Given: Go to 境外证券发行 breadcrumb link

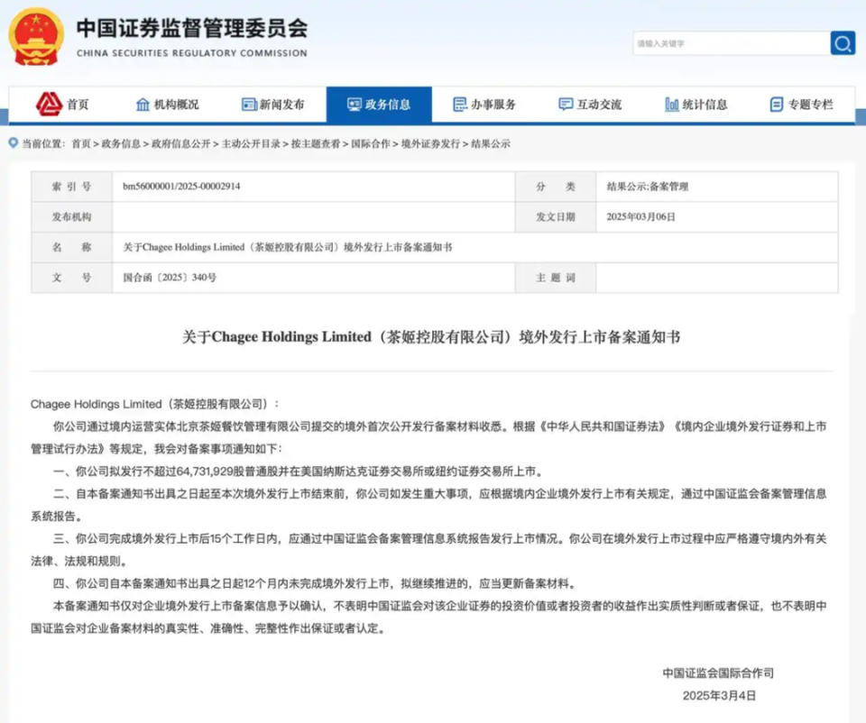Looking at the screenshot, I should pos(431,144).
